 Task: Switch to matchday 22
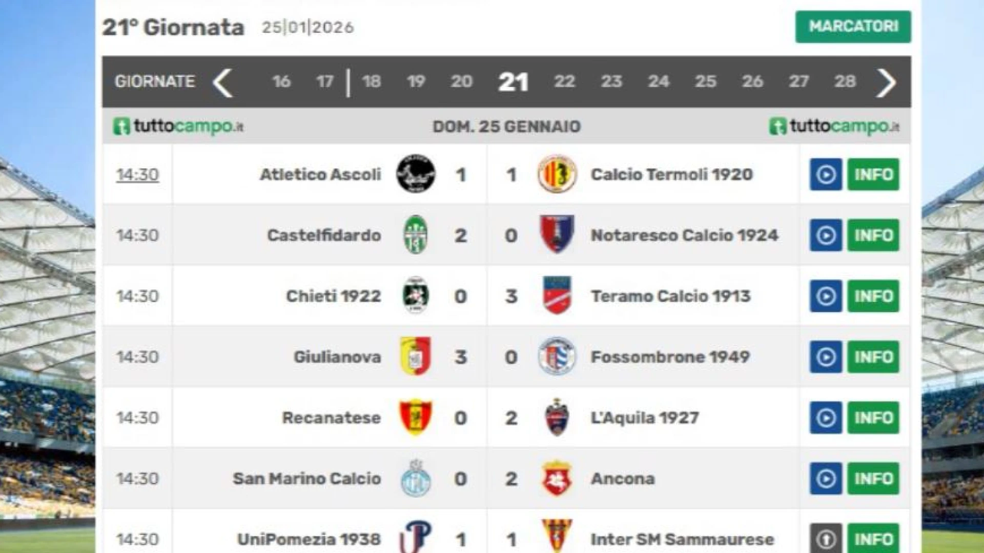tap(564, 81)
